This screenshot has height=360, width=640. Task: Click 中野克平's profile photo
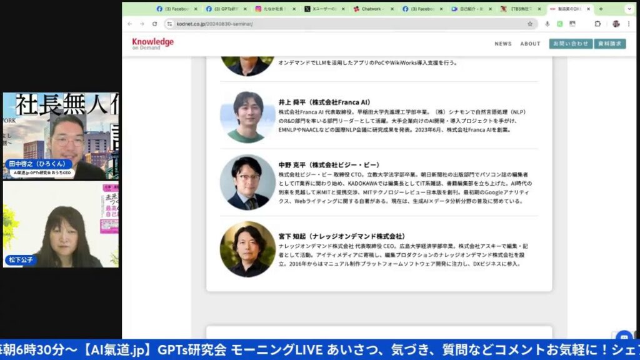point(247,182)
